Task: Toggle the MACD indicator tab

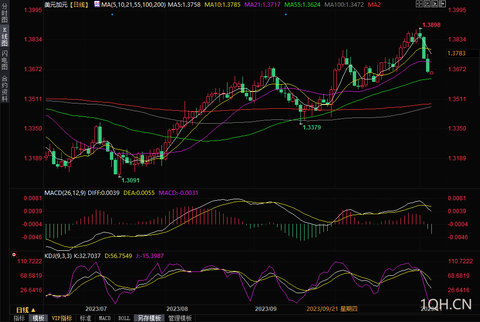Action: (x=105, y=318)
